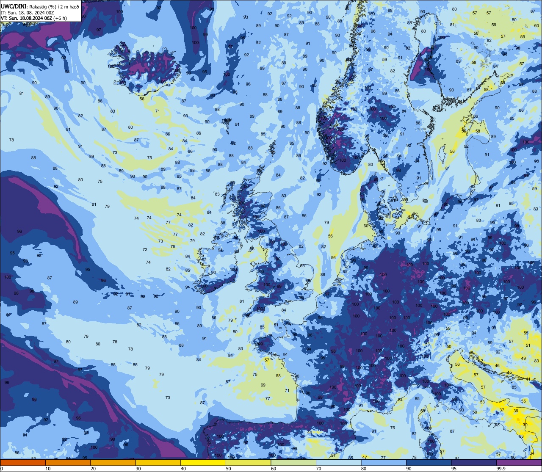Click the 0–10 red-orange legend color band
Screen dimensions: 542x472
23,462
